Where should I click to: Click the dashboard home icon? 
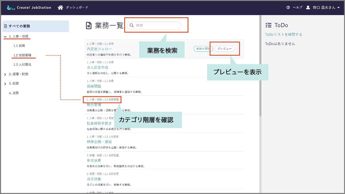coord(60,8)
